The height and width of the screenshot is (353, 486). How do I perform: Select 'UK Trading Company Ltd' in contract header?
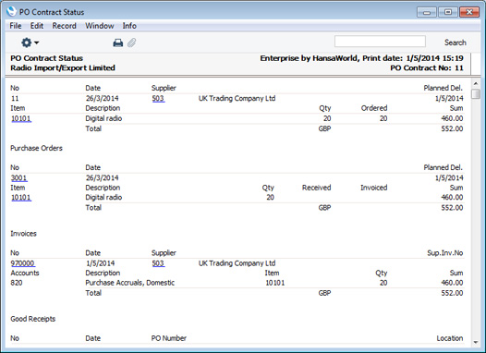point(237,99)
